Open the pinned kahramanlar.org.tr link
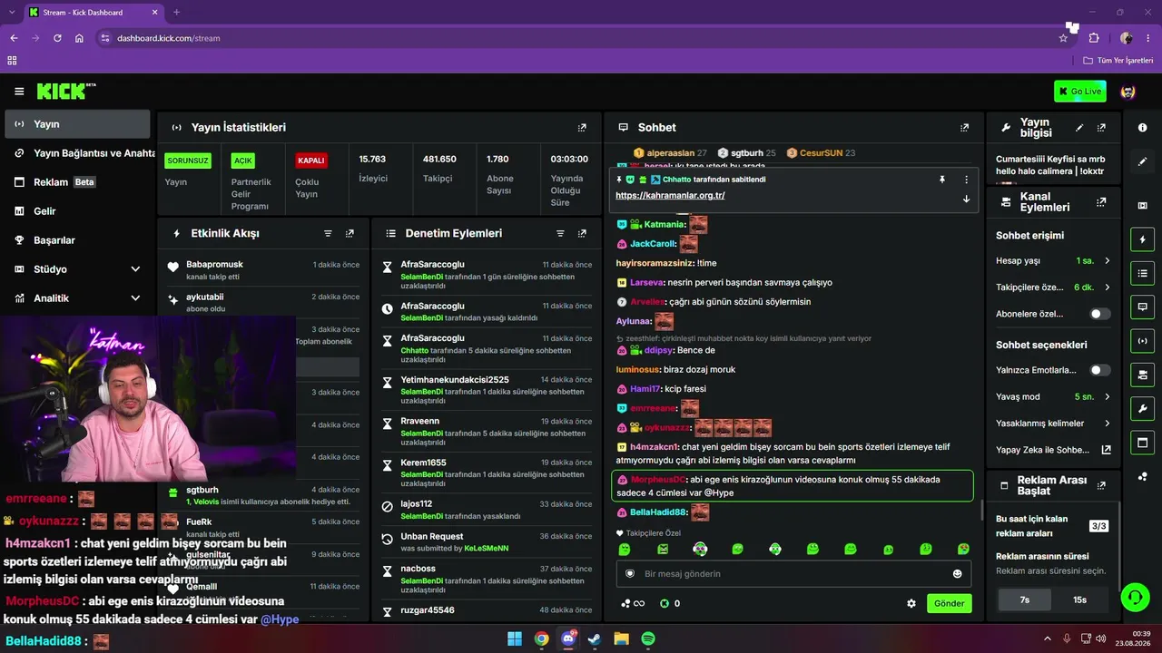Viewport: 1162px width, 653px height. pos(670,196)
